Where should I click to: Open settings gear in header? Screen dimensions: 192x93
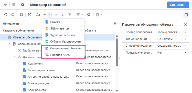[x=23, y=5]
